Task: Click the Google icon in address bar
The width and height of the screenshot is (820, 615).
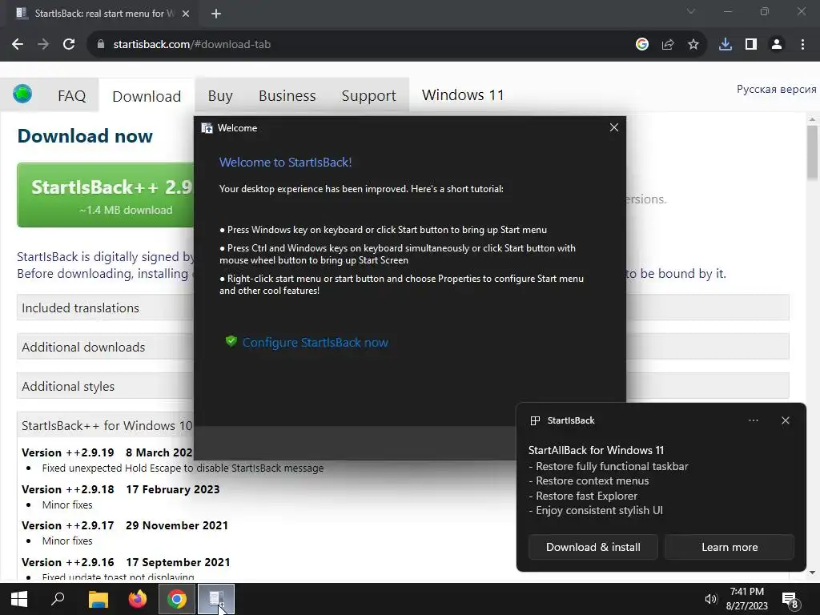Action: click(642, 45)
